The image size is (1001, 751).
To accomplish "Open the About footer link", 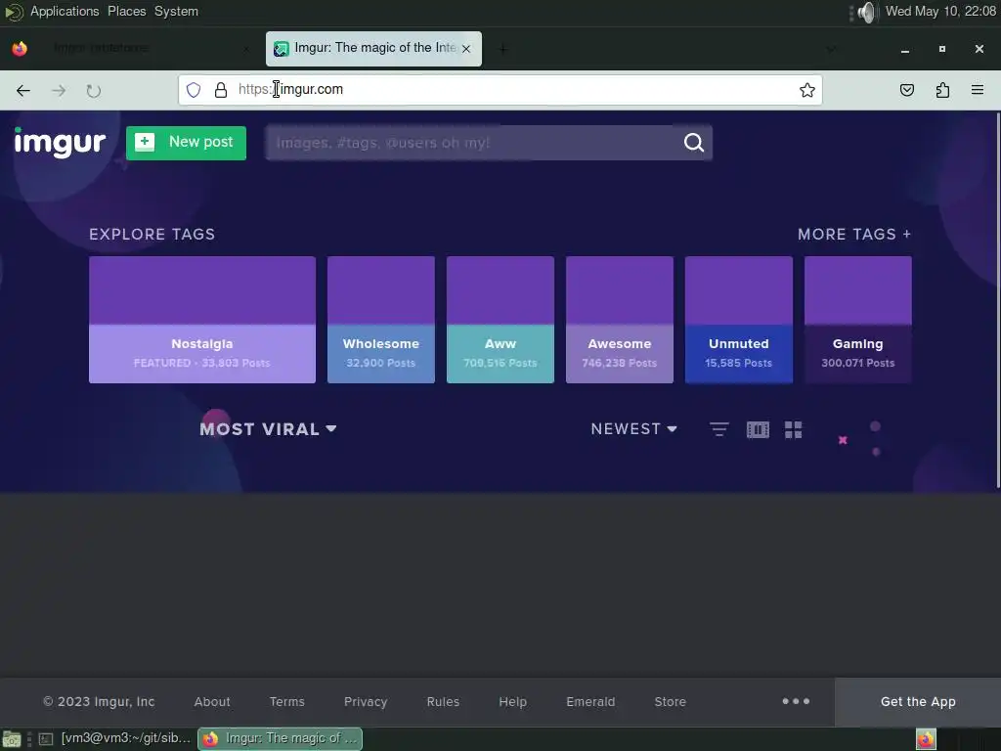I will point(212,702).
